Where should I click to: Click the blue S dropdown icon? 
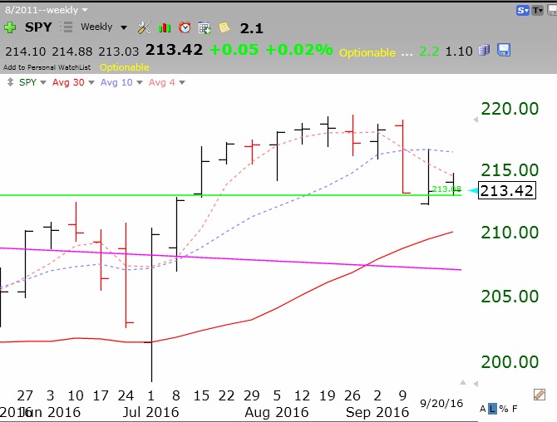coord(523,11)
